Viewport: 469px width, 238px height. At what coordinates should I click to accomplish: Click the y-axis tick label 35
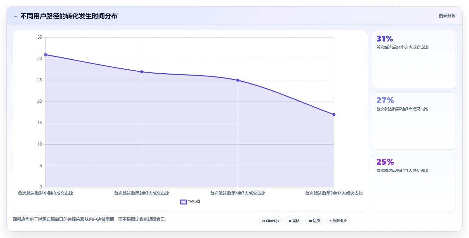point(40,37)
